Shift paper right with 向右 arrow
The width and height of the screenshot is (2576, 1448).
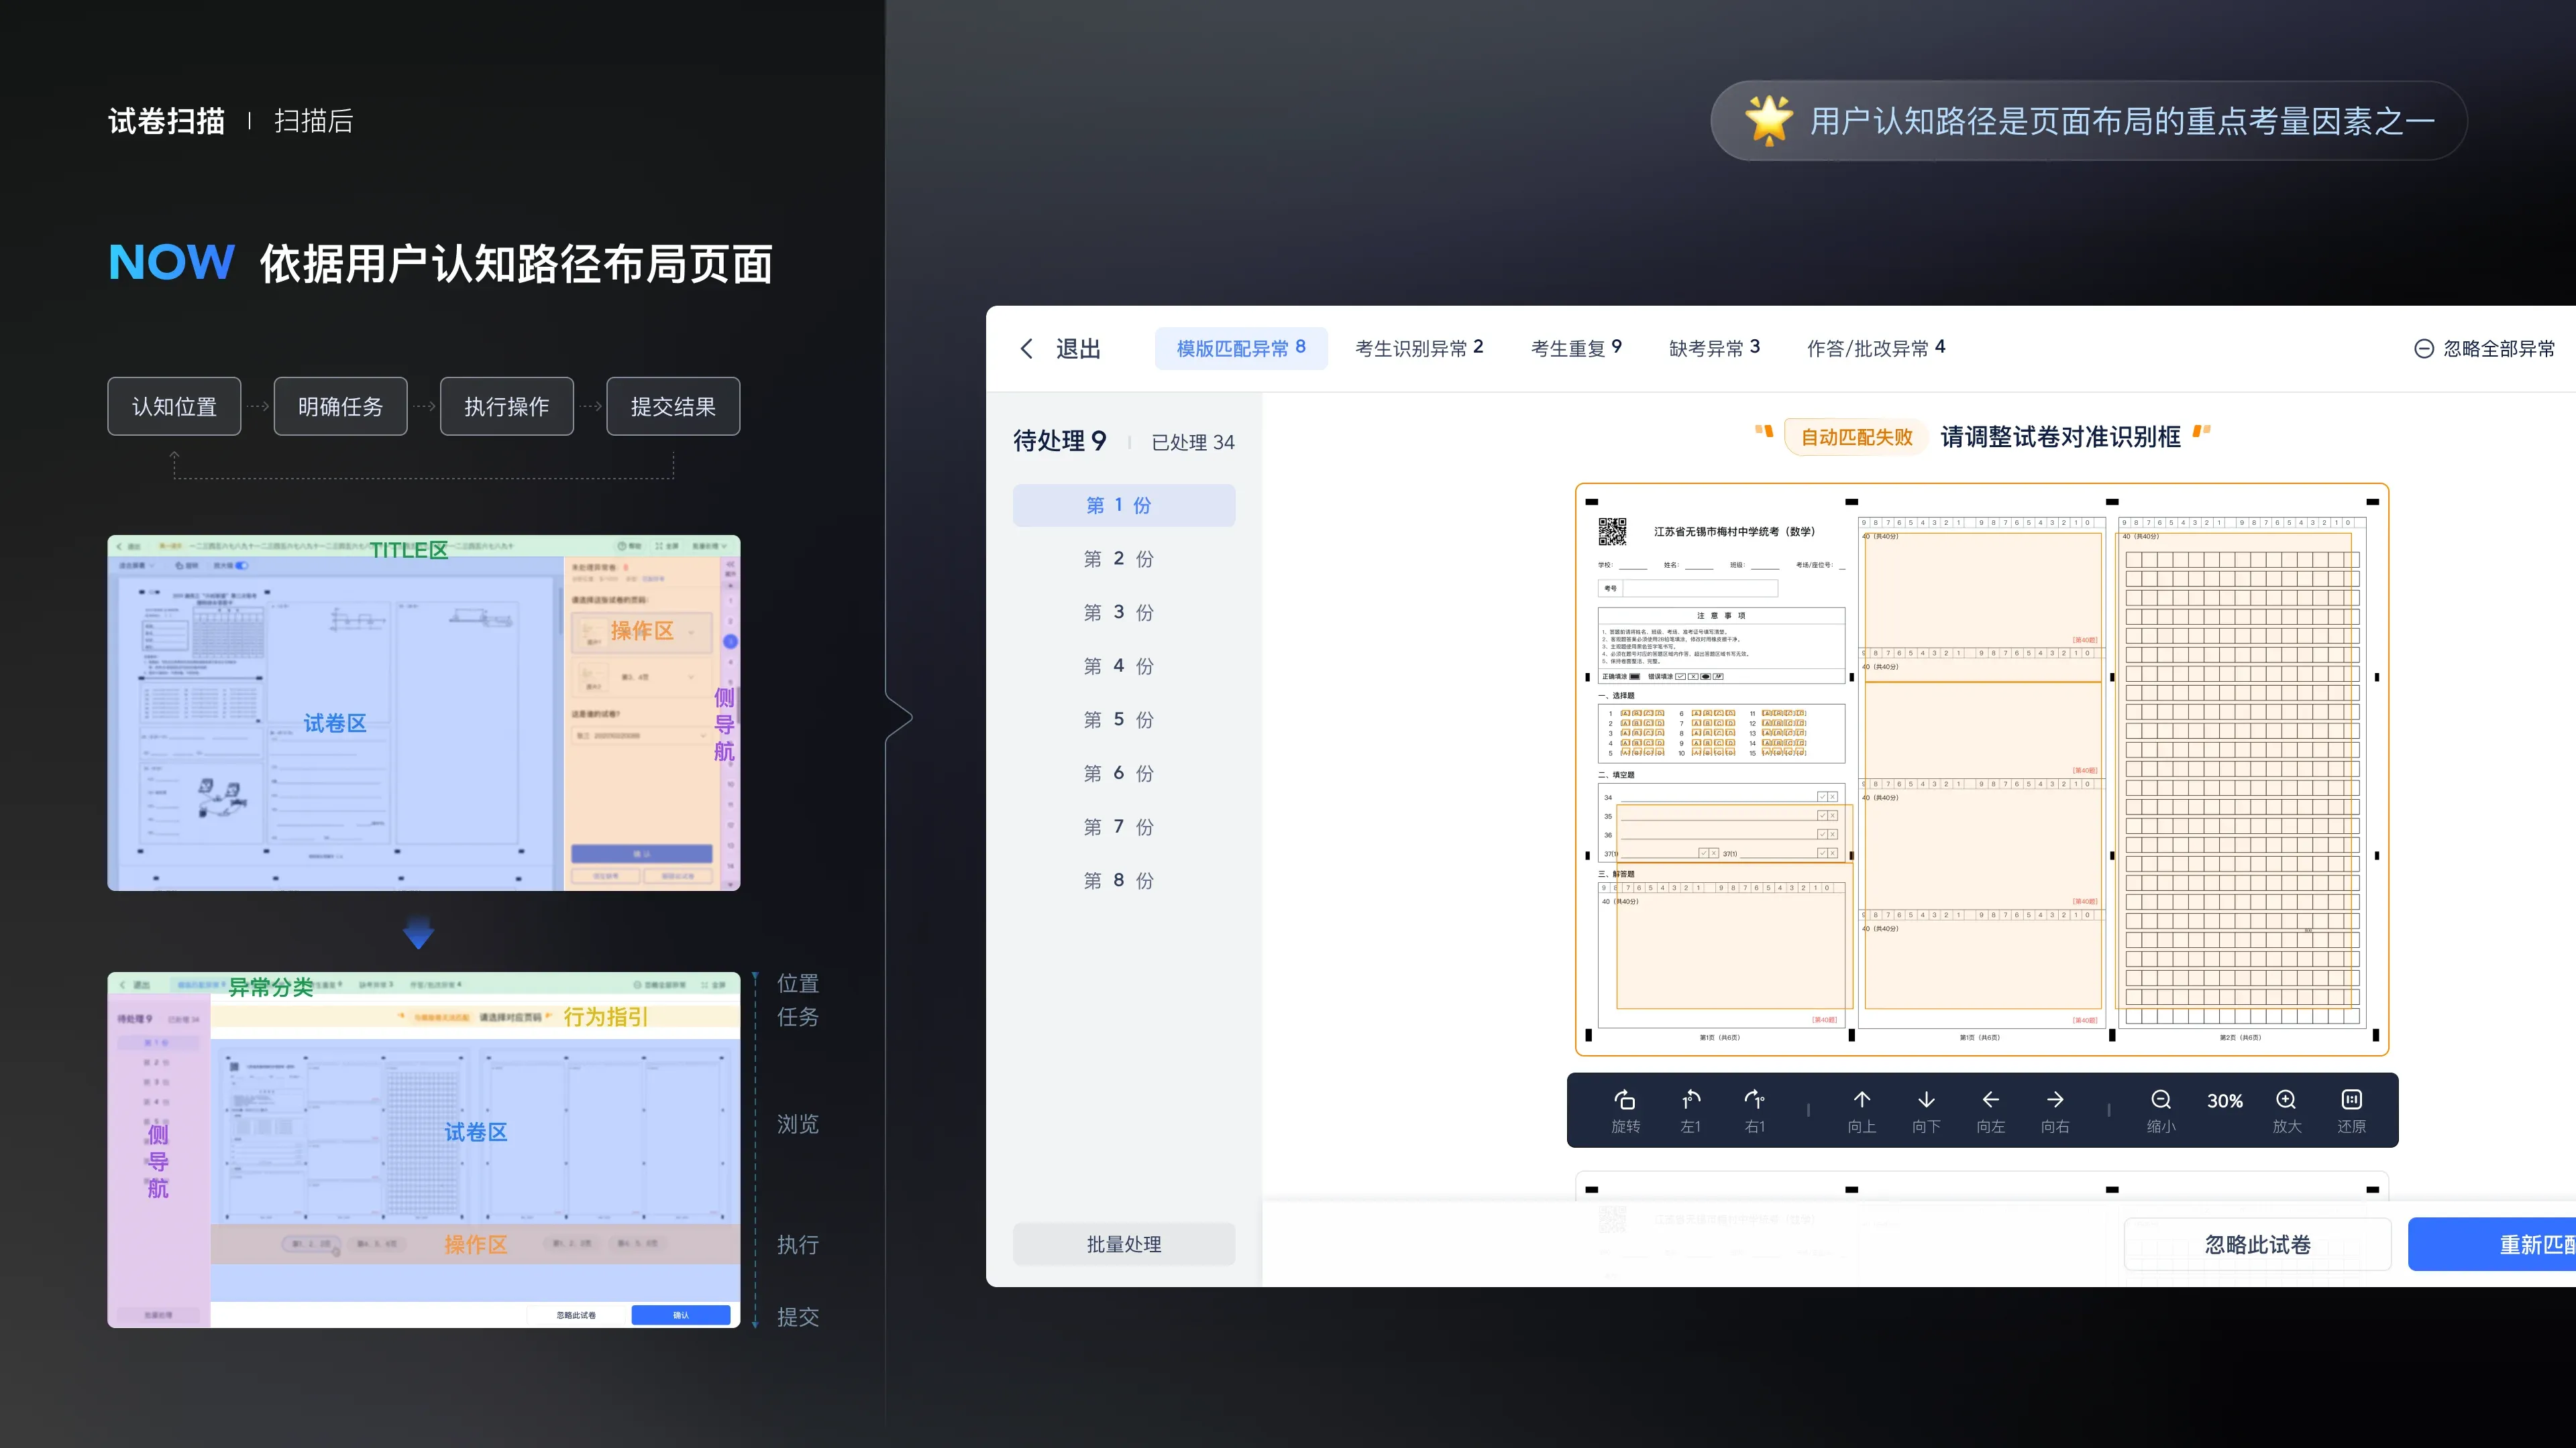click(x=2055, y=1100)
